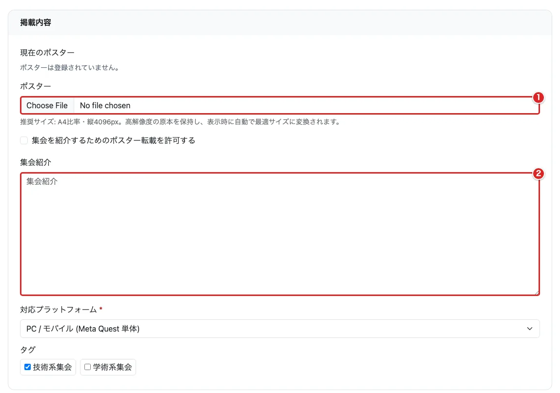Image resolution: width=560 pixels, height=393 pixels.
Task: Click the resize grip of 集会紹介 textarea
Action: click(x=537, y=293)
